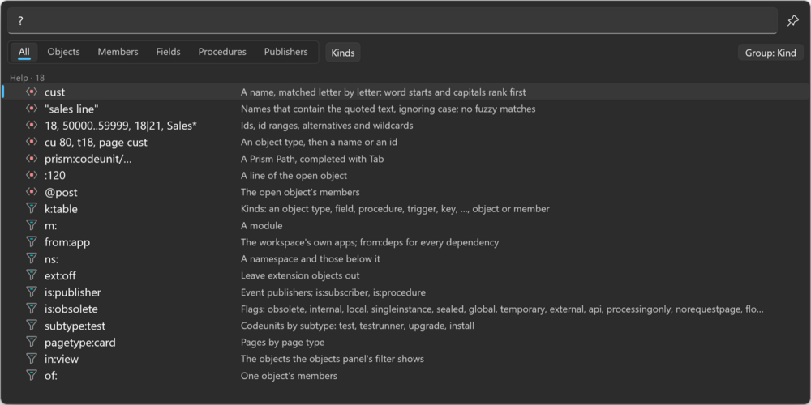Click the icon beside '@post' entry
This screenshot has width=811, height=405.
(32, 192)
